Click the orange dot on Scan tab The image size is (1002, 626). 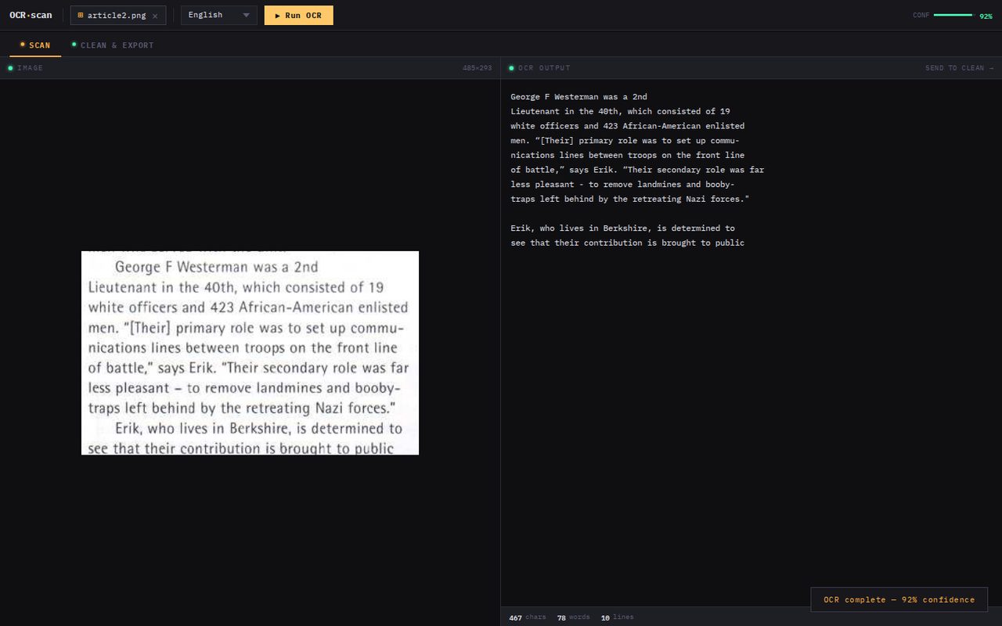point(23,45)
